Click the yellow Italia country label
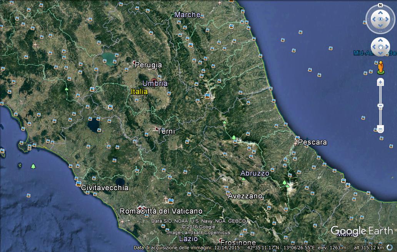 tap(139, 92)
